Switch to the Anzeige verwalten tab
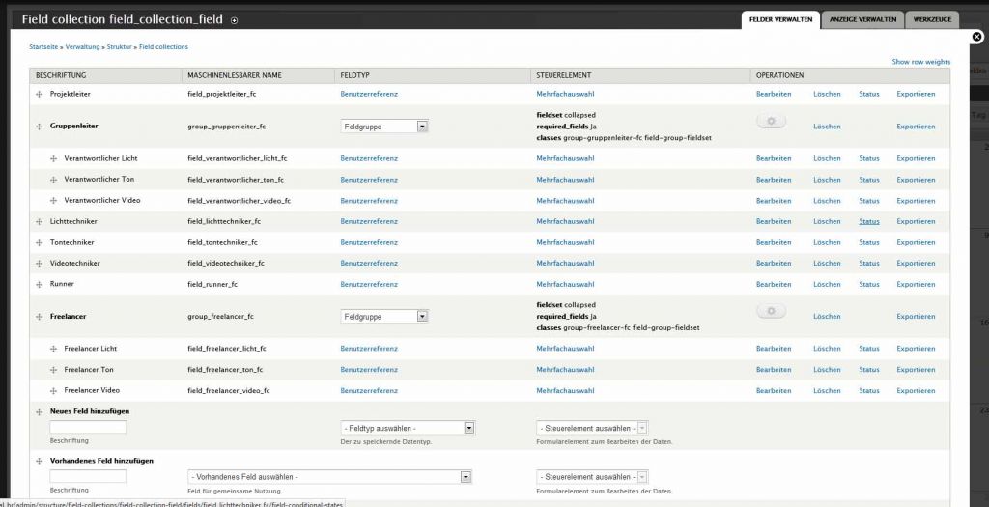Image resolution: width=989 pixels, height=507 pixels. 862,19
